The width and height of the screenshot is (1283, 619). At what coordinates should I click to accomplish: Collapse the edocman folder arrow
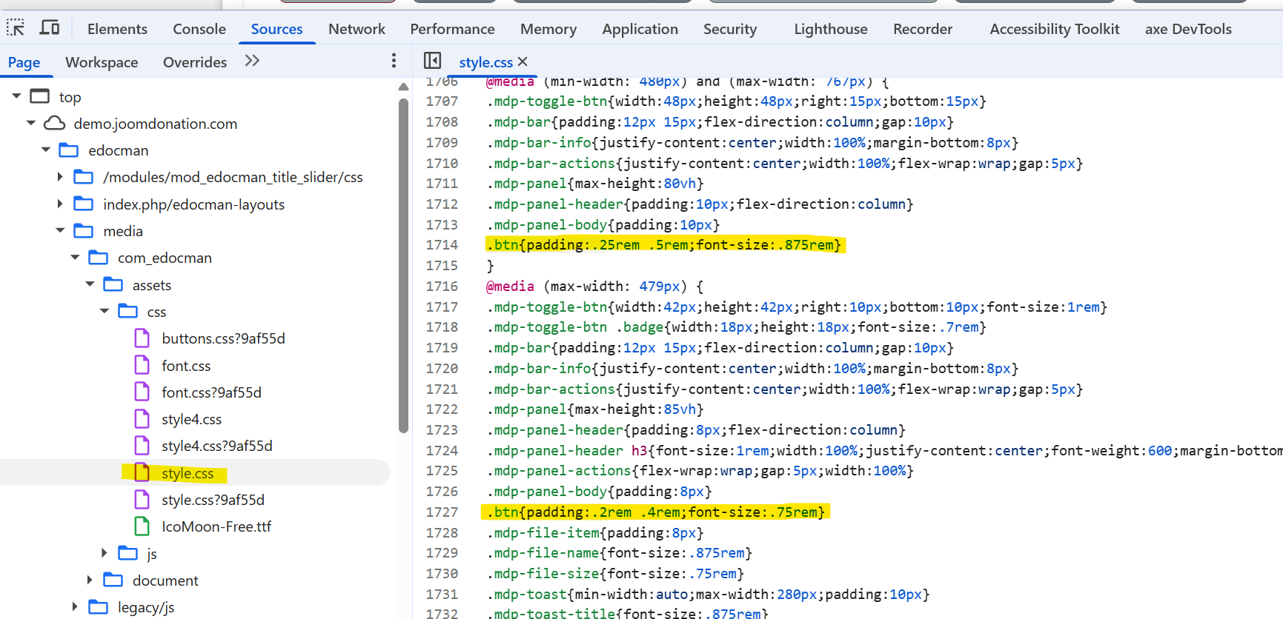pyautogui.click(x=46, y=150)
